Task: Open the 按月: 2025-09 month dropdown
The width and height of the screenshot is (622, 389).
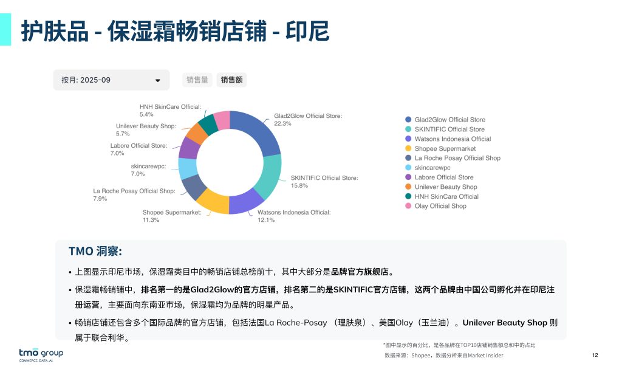Action: [x=111, y=80]
